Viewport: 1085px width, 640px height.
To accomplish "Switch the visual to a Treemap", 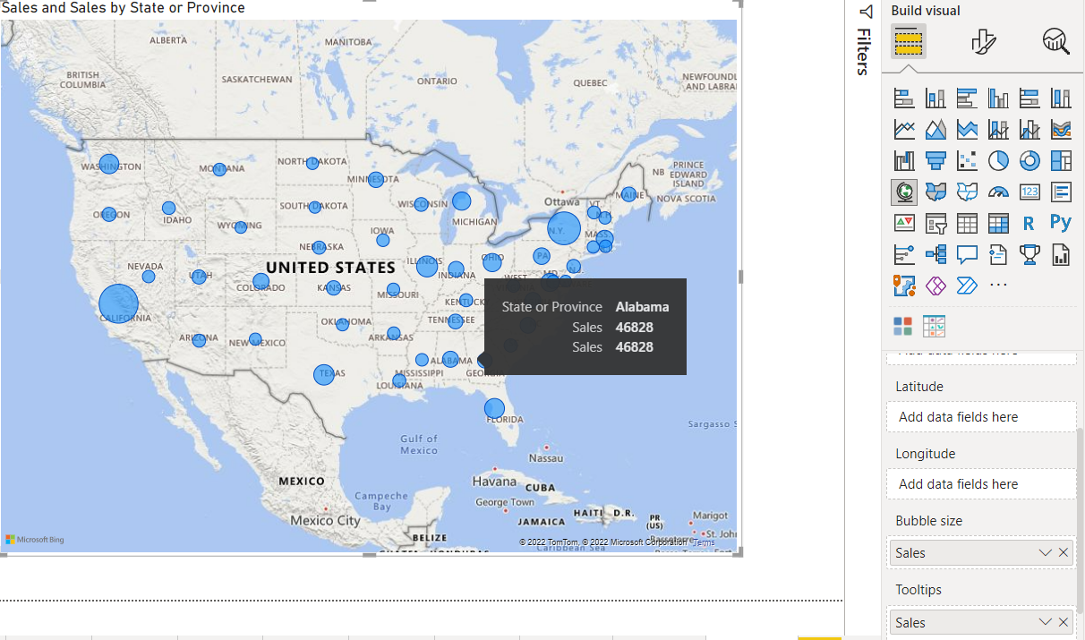I will [1061, 161].
